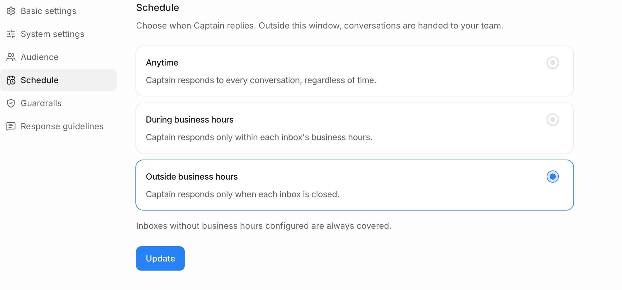This screenshot has width=622, height=290.
Task: Click the Basic settings gear icon
Action: 11,11
